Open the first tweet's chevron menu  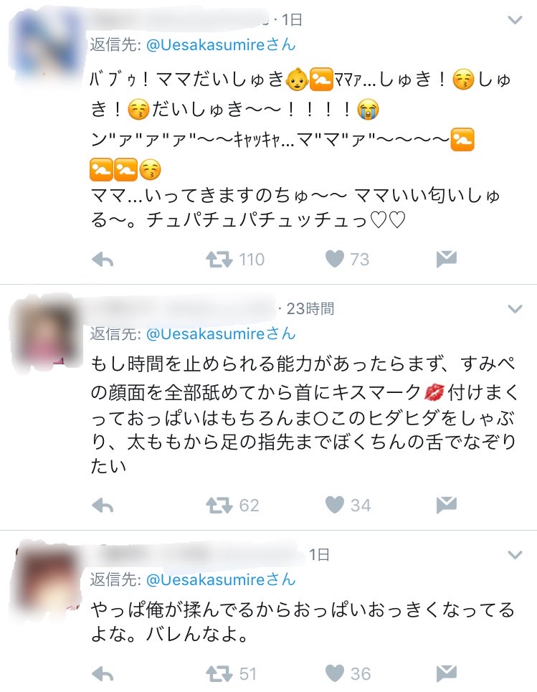[x=515, y=20]
